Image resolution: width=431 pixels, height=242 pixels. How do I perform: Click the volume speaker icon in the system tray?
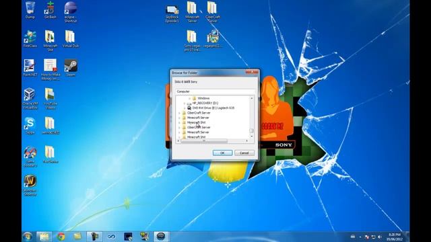(x=380, y=237)
